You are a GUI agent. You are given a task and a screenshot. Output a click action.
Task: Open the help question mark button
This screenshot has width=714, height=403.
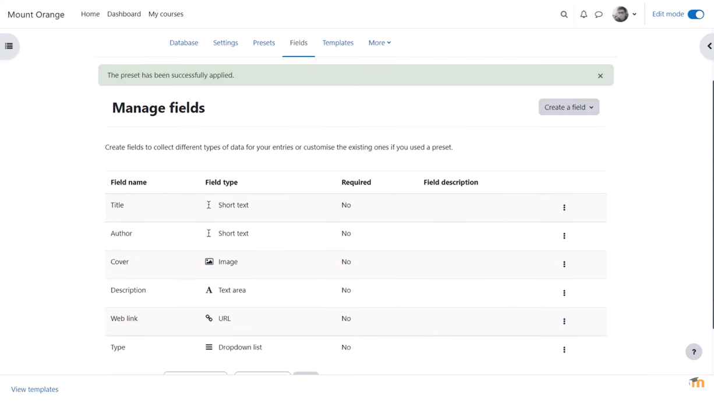[x=693, y=352]
